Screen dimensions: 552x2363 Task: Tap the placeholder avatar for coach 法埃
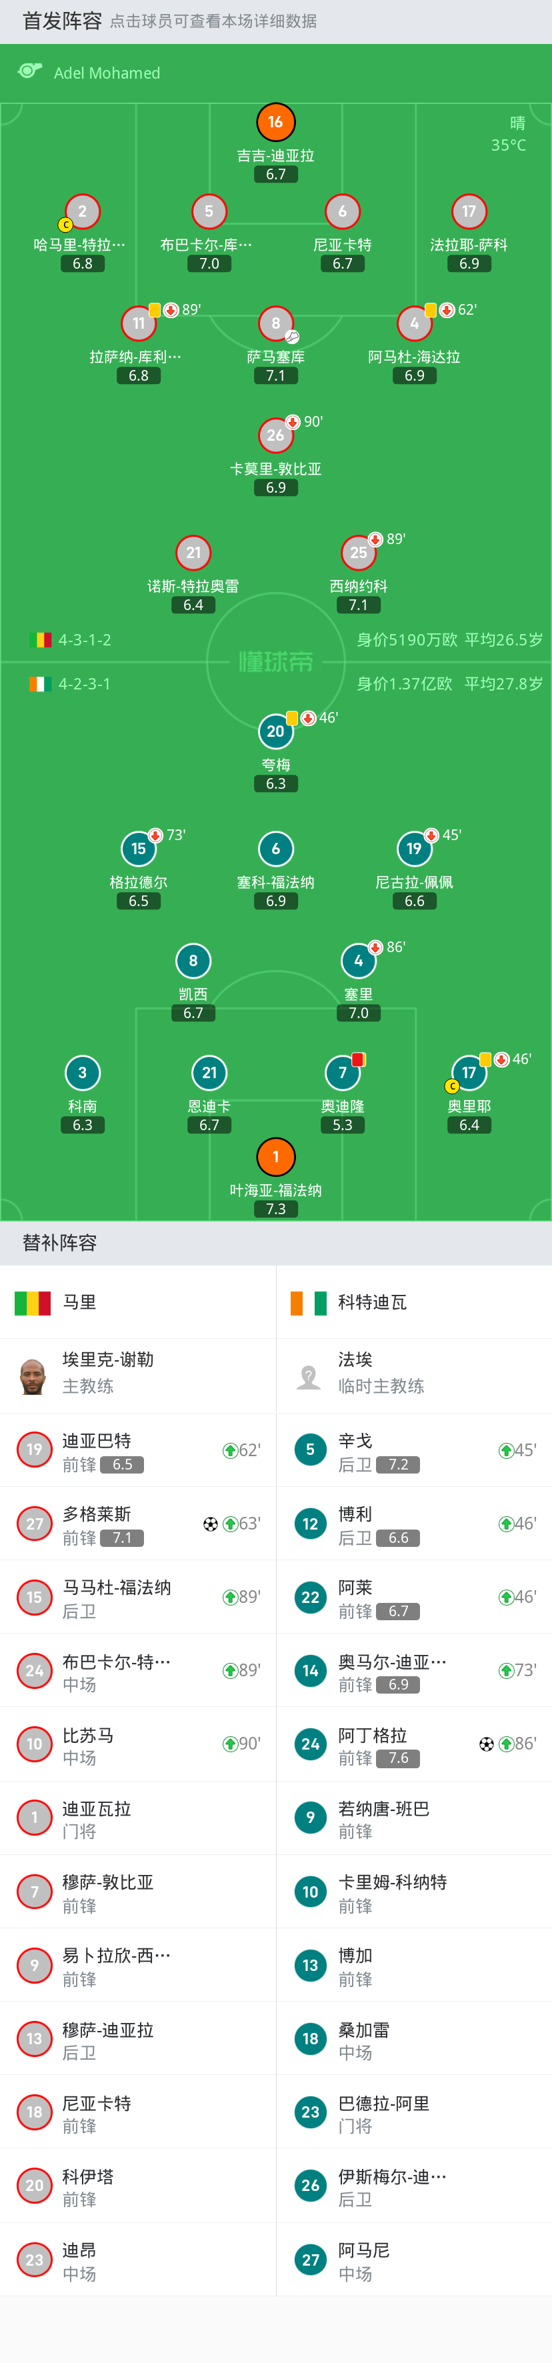point(309,1376)
